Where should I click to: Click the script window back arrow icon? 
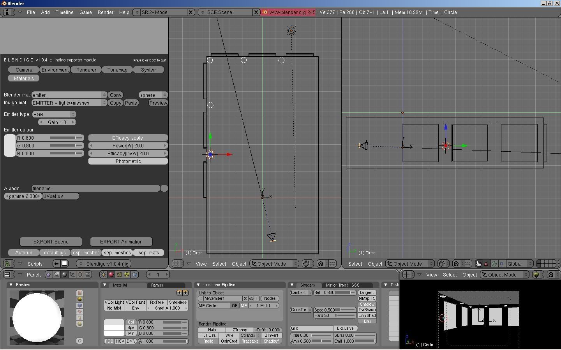pos(56,264)
